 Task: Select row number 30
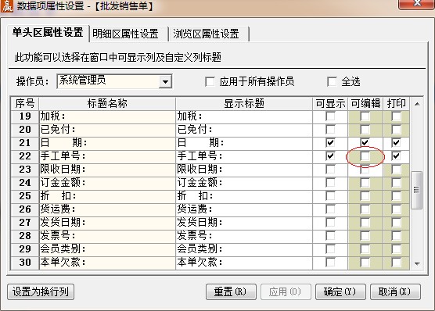[x=25, y=263]
